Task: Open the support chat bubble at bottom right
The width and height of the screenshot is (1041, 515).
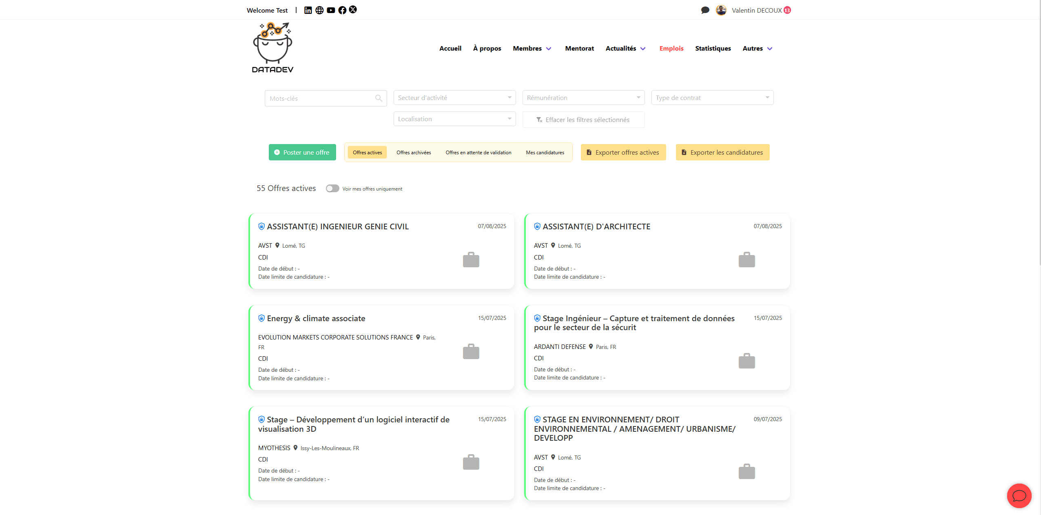Action: pos(1019,496)
